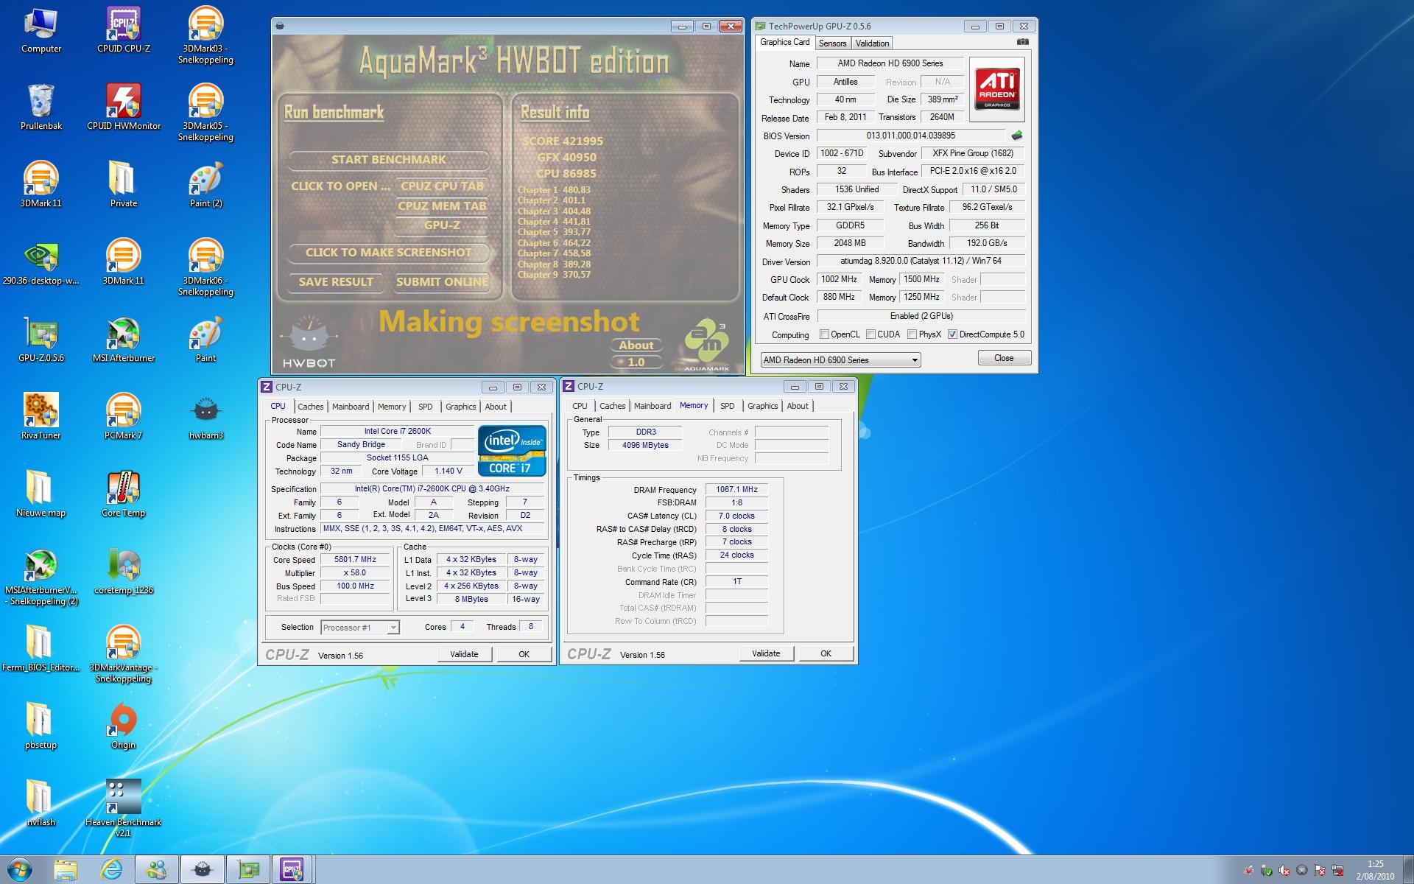1414x884 pixels.
Task: Click CLICK TO MAKE SCREENSHOT button
Action: [x=388, y=253]
